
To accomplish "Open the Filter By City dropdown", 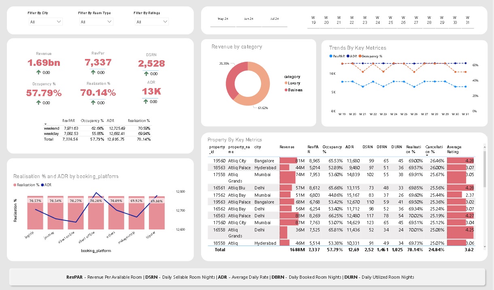I will tap(46, 22).
